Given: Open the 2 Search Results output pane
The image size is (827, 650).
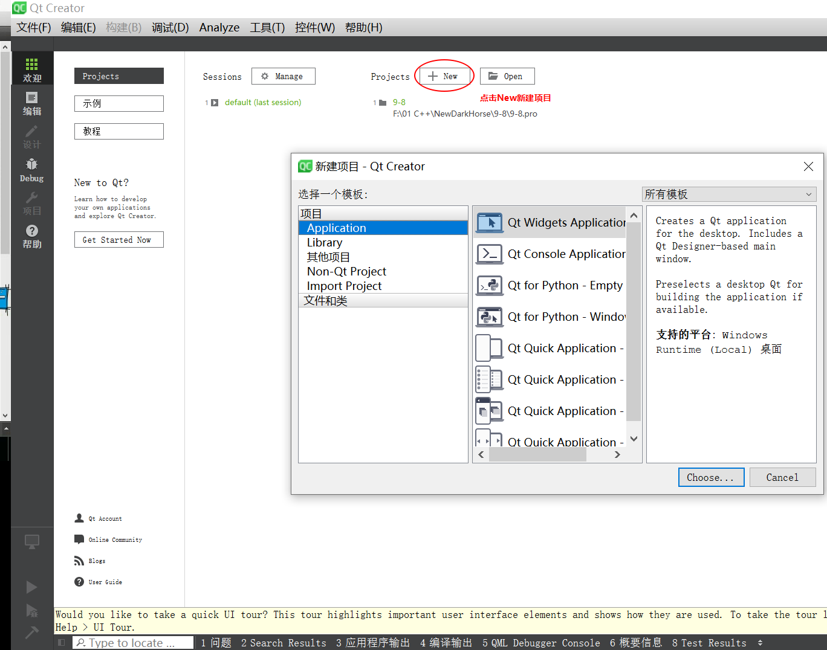Looking at the screenshot, I should point(284,643).
